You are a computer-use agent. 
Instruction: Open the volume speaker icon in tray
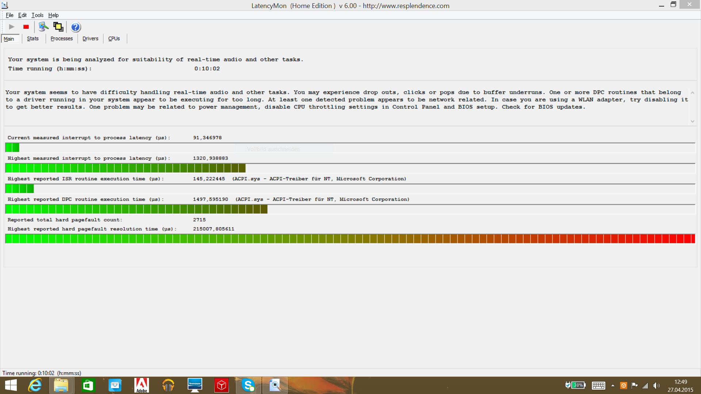[656, 386]
